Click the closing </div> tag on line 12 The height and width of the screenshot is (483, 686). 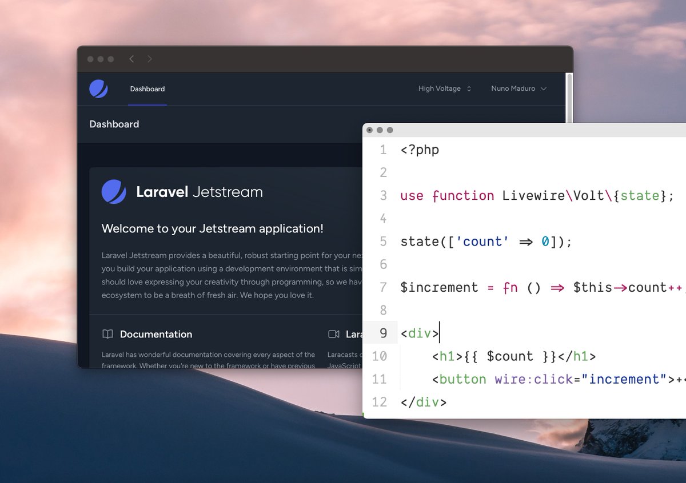click(424, 402)
